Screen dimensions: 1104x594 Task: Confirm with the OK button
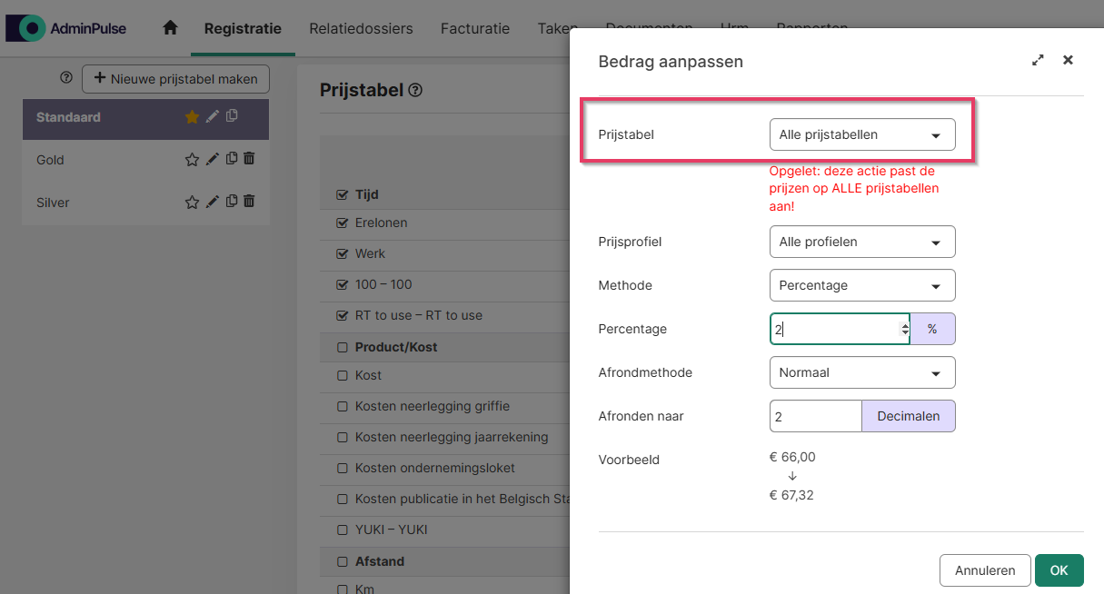click(x=1059, y=570)
